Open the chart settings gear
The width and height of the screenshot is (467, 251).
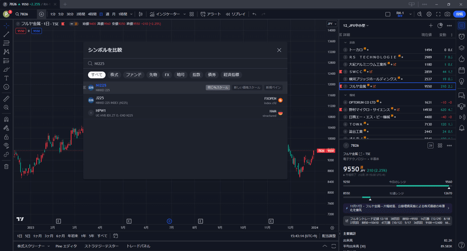click(x=429, y=14)
